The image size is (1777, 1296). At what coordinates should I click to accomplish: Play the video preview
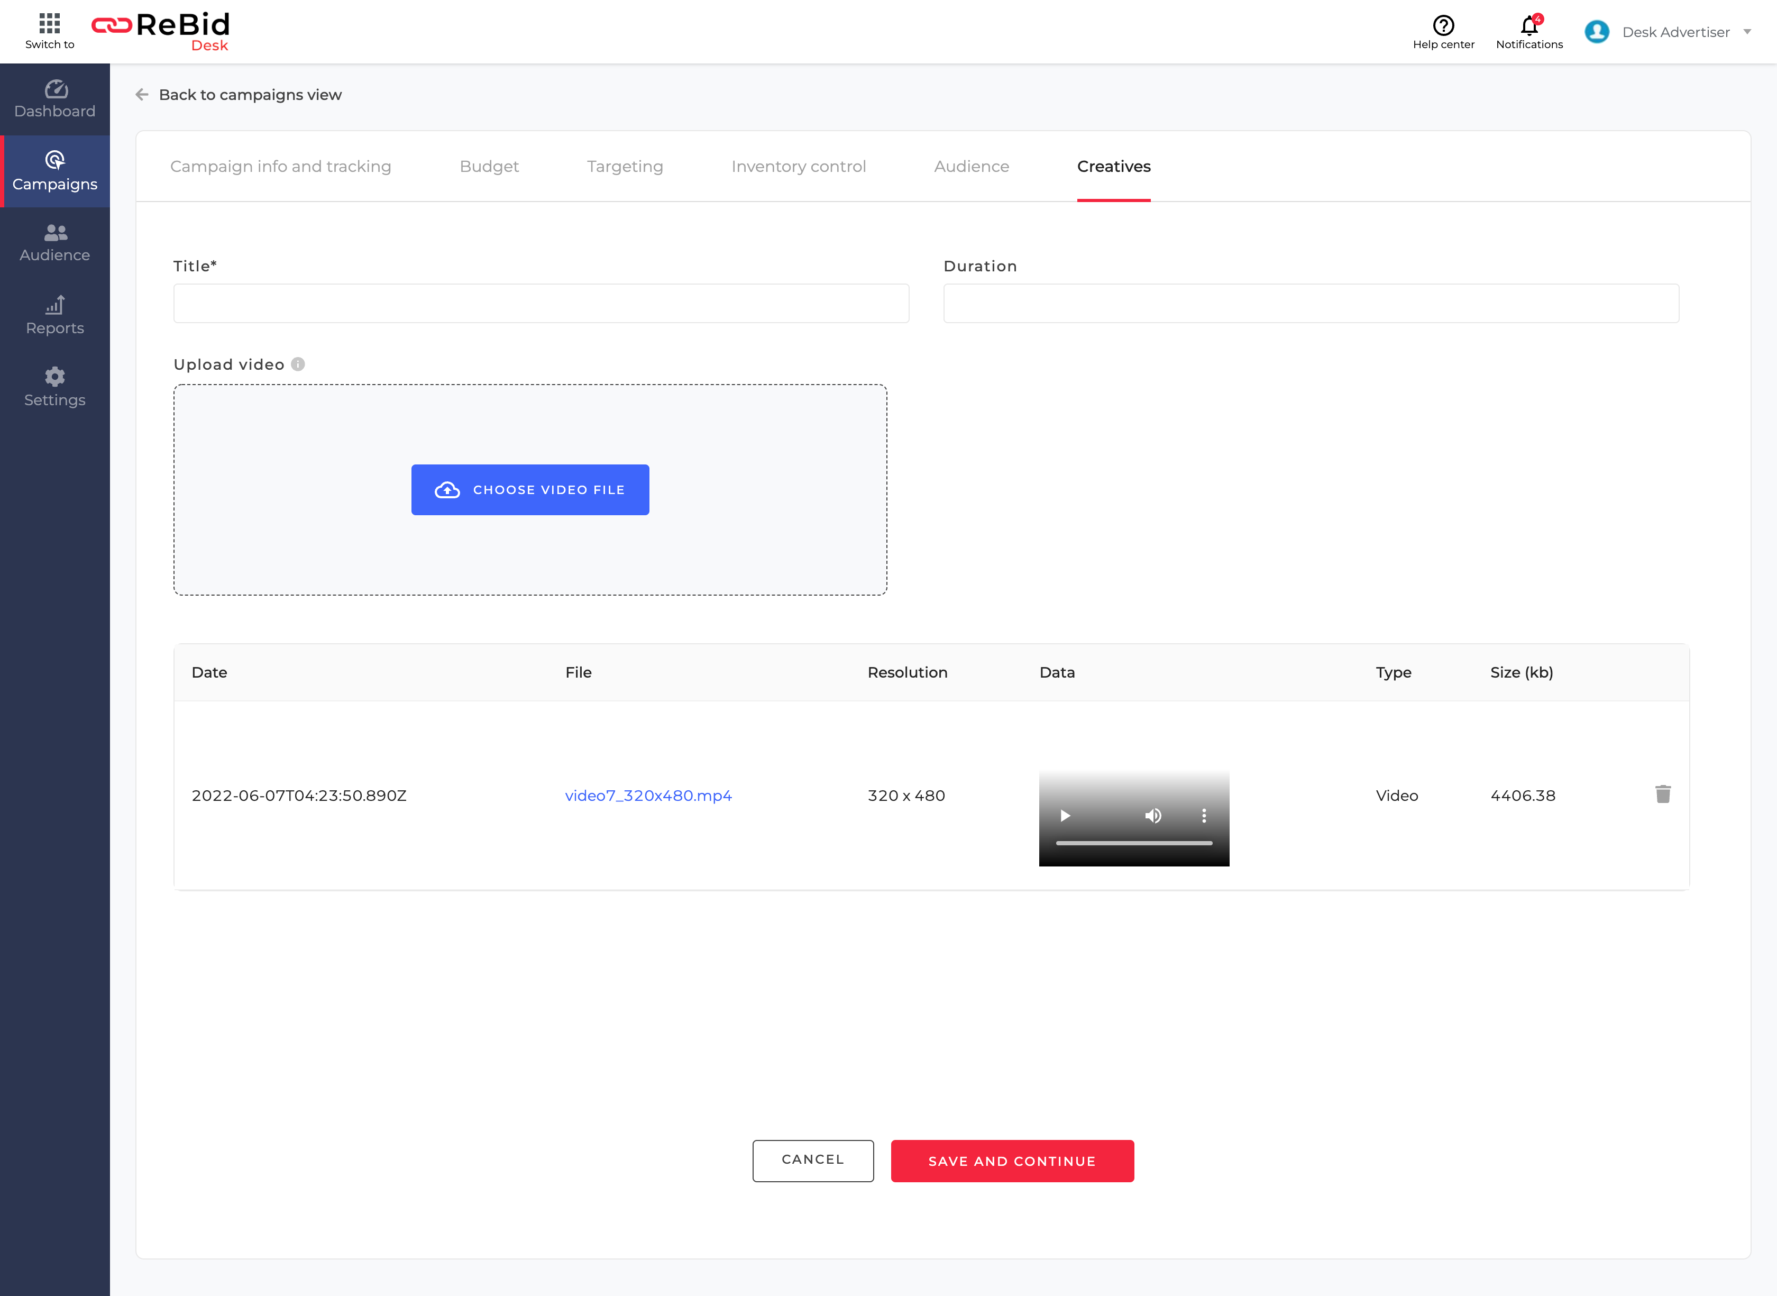(1065, 816)
